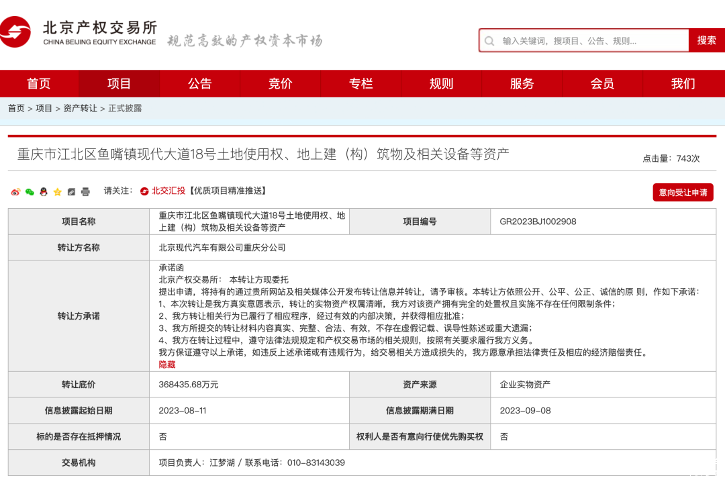Share the listing to Weibo
The image size is (725, 482).
tap(15, 192)
